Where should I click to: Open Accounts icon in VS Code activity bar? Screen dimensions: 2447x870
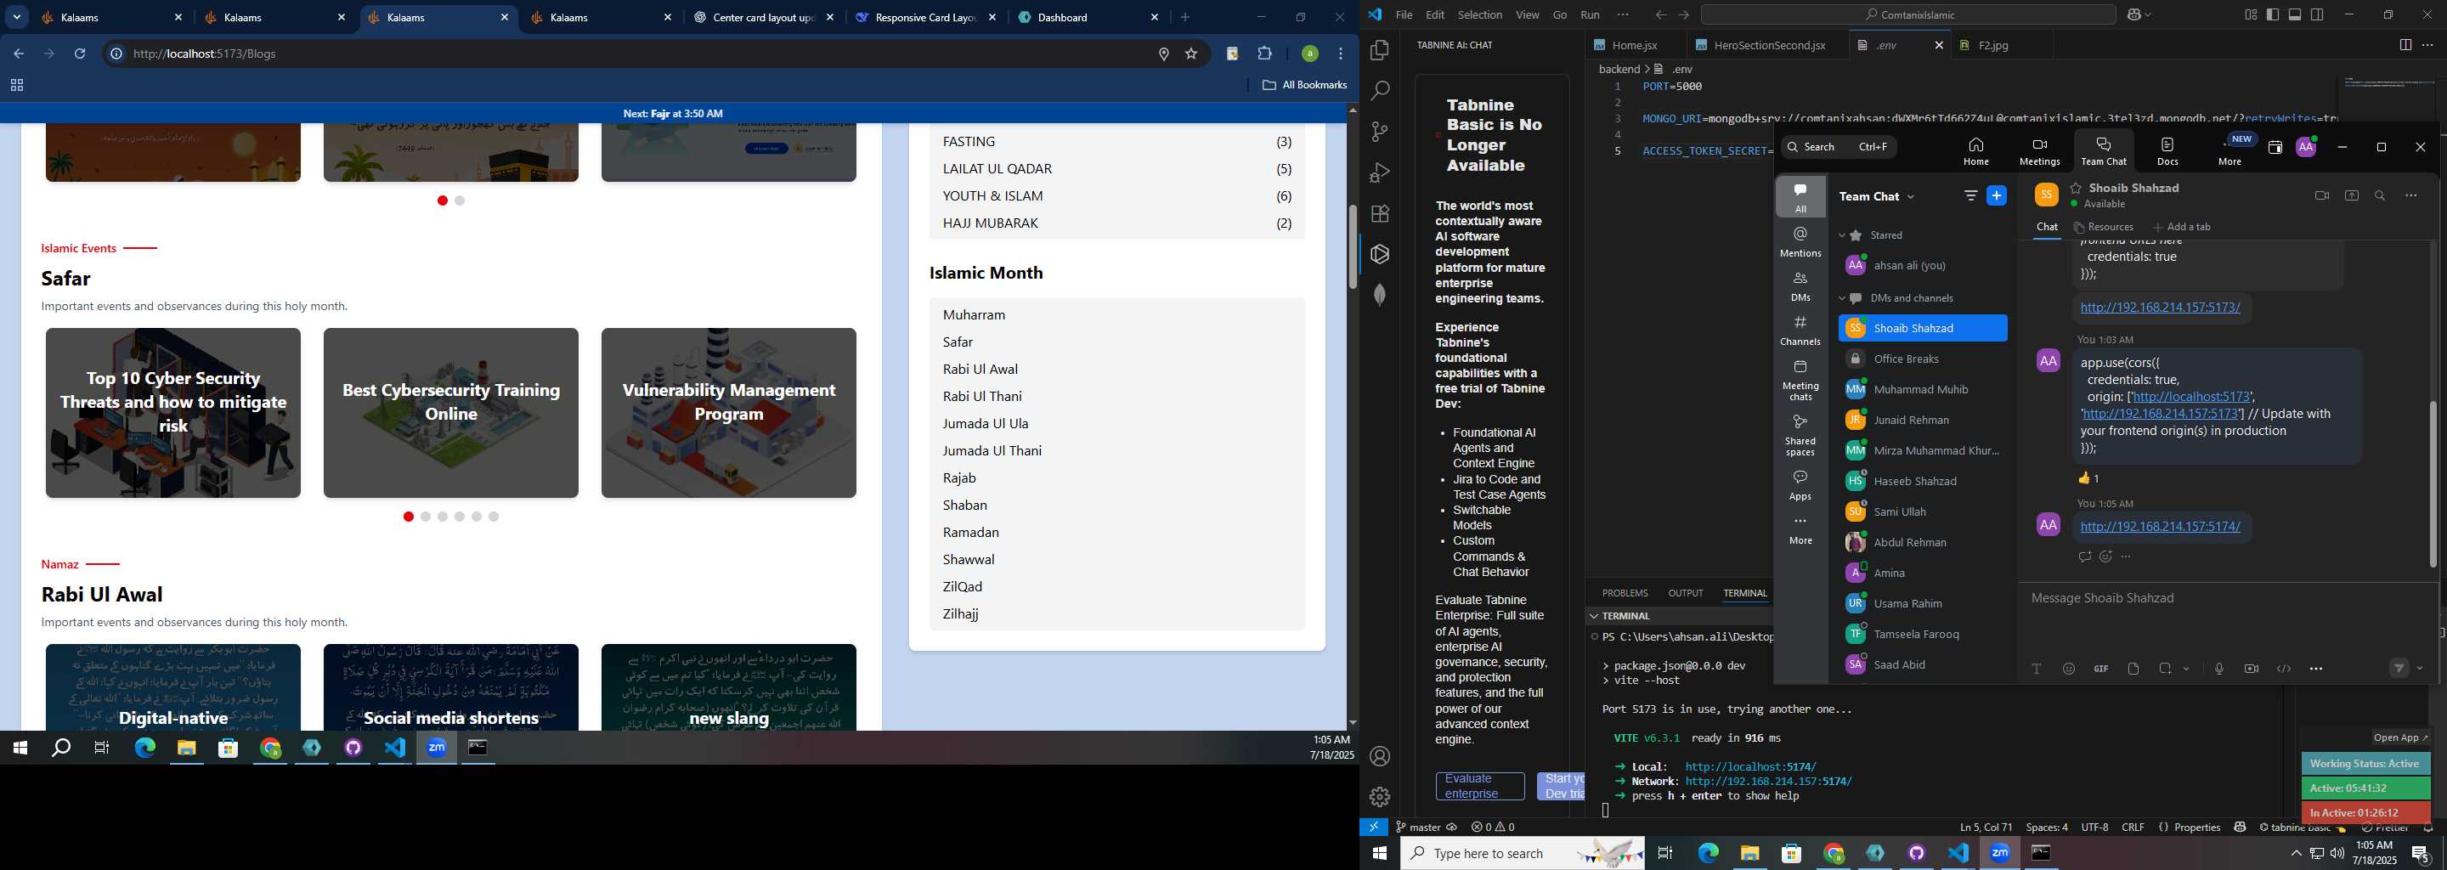1380,756
